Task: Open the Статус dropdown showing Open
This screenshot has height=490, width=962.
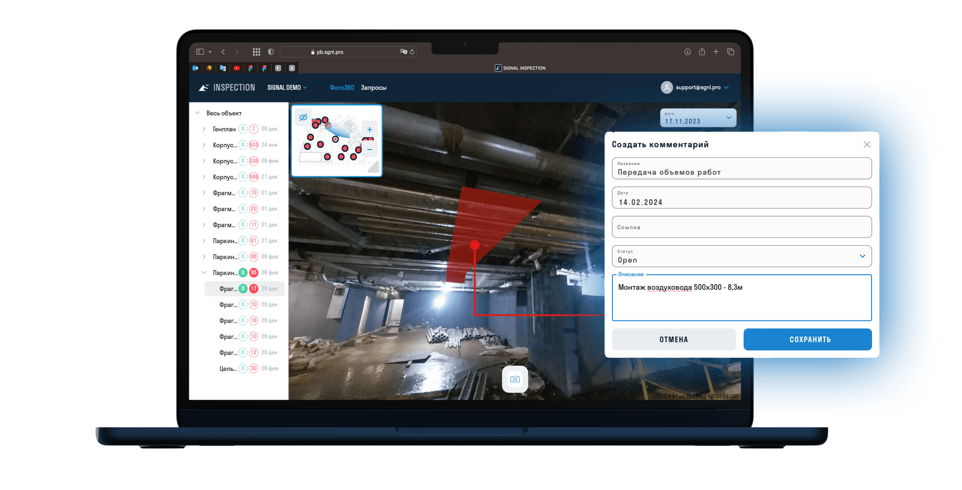Action: 742,256
